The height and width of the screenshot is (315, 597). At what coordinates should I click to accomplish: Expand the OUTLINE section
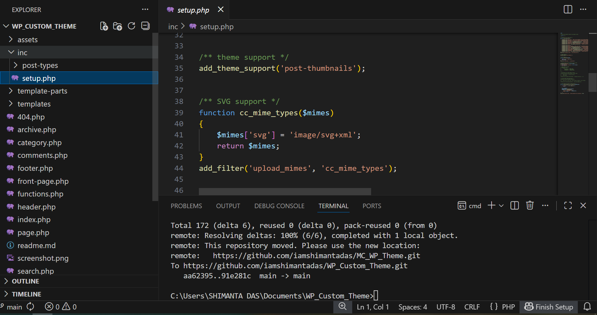coord(25,281)
